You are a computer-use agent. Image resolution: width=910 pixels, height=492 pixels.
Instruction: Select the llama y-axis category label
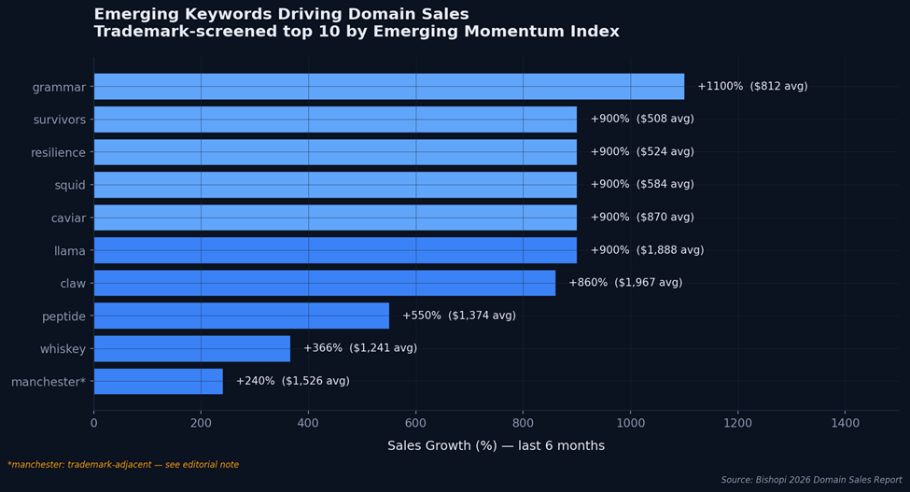(x=68, y=251)
